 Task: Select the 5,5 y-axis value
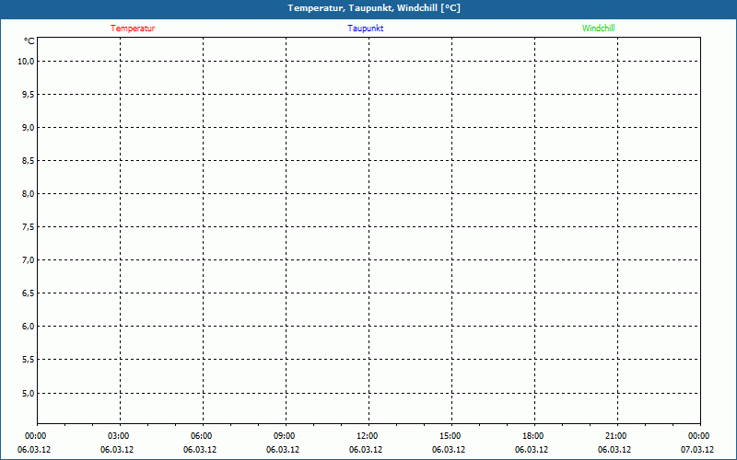[29, 360]
